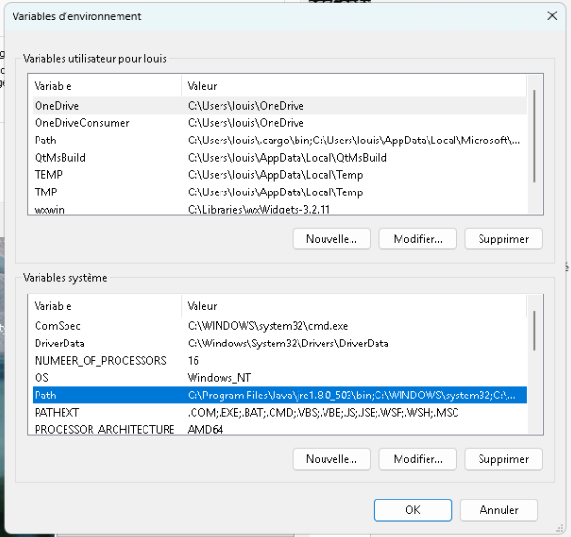Screen dimensions: 571x537
Task: Click the Variable column header in system list
Action: (x=105, y=306)
